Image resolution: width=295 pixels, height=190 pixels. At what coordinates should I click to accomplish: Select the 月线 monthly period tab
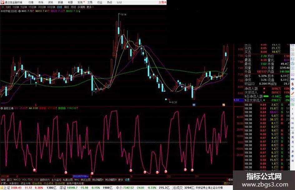[73, 7]
